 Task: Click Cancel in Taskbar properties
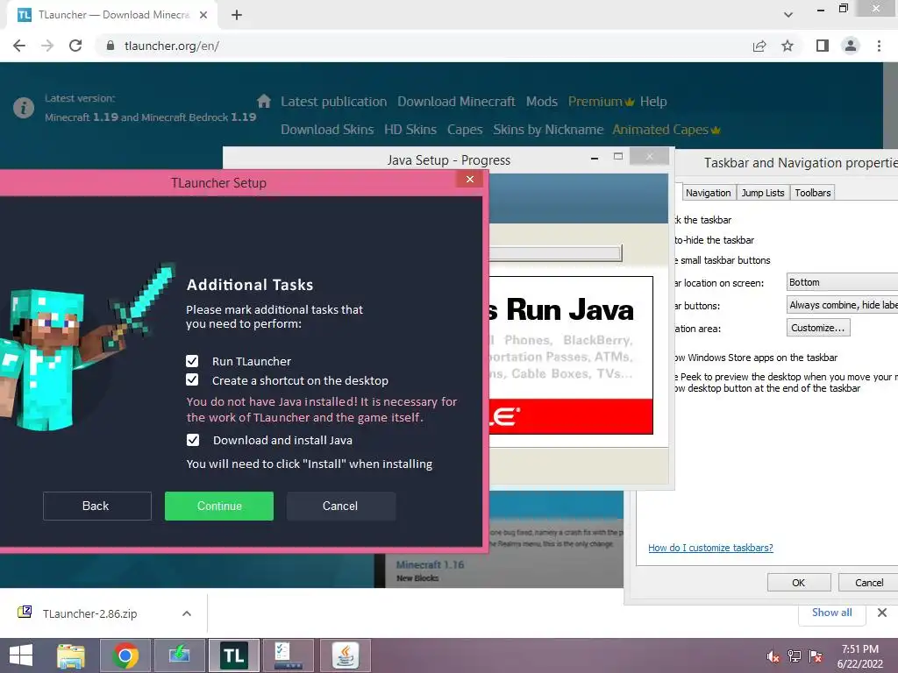(869, 583)
